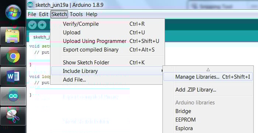Click the Verify checkmark toolbar icon

tap(32, 25)
